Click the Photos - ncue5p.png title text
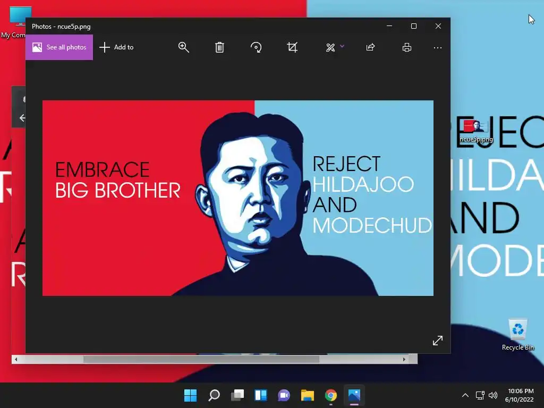 tap(61, 27)
